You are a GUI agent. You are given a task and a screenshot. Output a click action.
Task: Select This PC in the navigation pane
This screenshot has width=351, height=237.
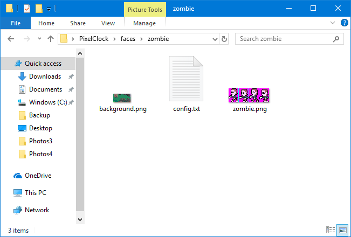pos(36,193)
